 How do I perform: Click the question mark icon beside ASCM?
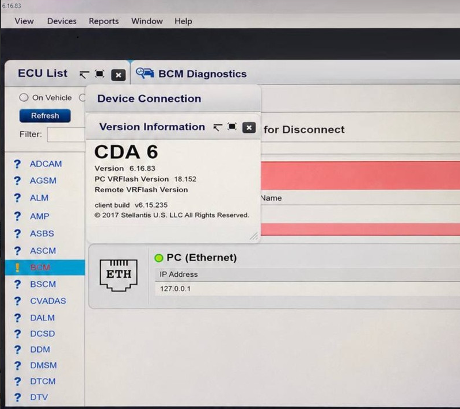pyautogui.click(x=18, y=251)
